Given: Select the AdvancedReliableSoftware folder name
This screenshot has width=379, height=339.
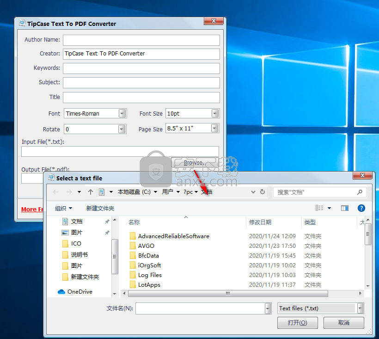Looking at the screenshot, I should [173, 236].
